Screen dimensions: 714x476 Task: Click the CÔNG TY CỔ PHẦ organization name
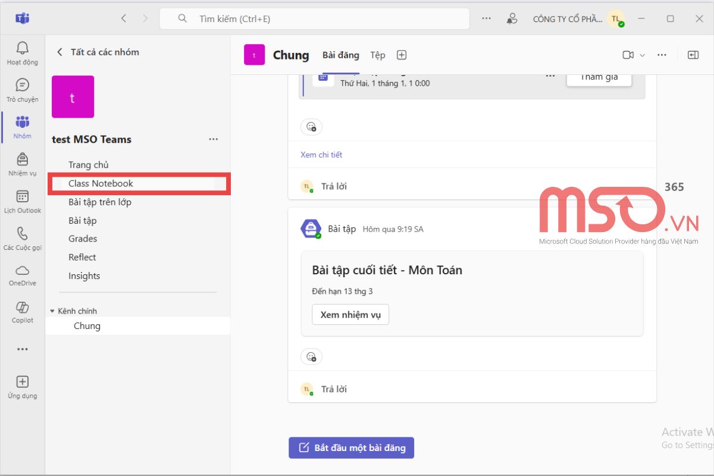click(x=568, y=19)
